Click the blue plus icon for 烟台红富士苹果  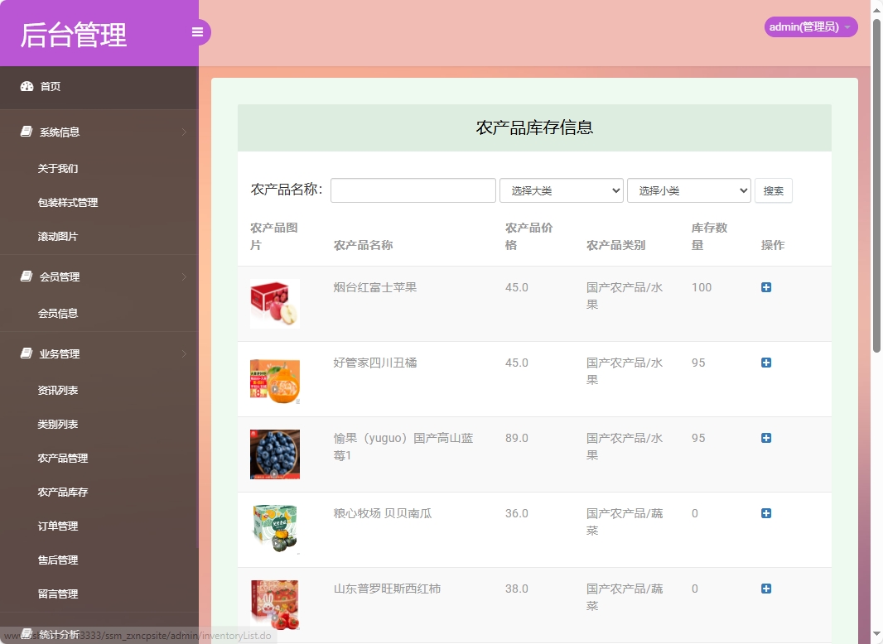765,287
